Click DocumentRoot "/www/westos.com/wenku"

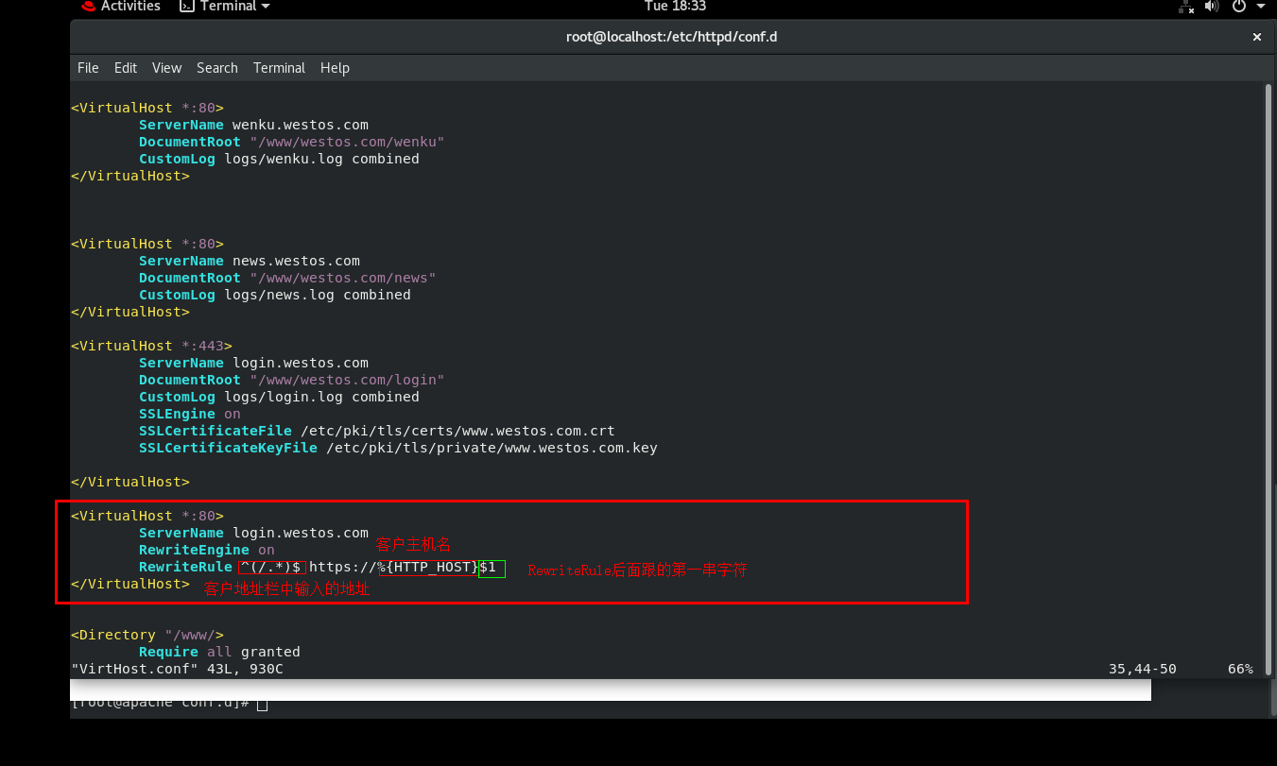[x=292, y=142]
